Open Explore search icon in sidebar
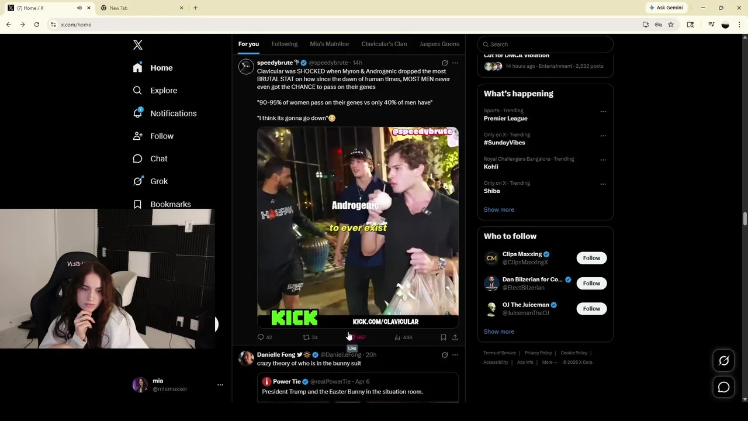 (x=137, y=91)
